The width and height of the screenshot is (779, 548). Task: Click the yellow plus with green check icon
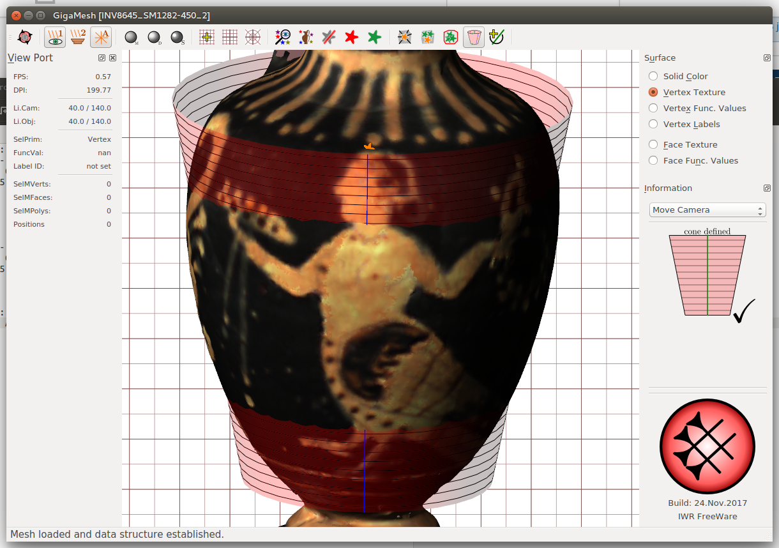tap(497, 38)
